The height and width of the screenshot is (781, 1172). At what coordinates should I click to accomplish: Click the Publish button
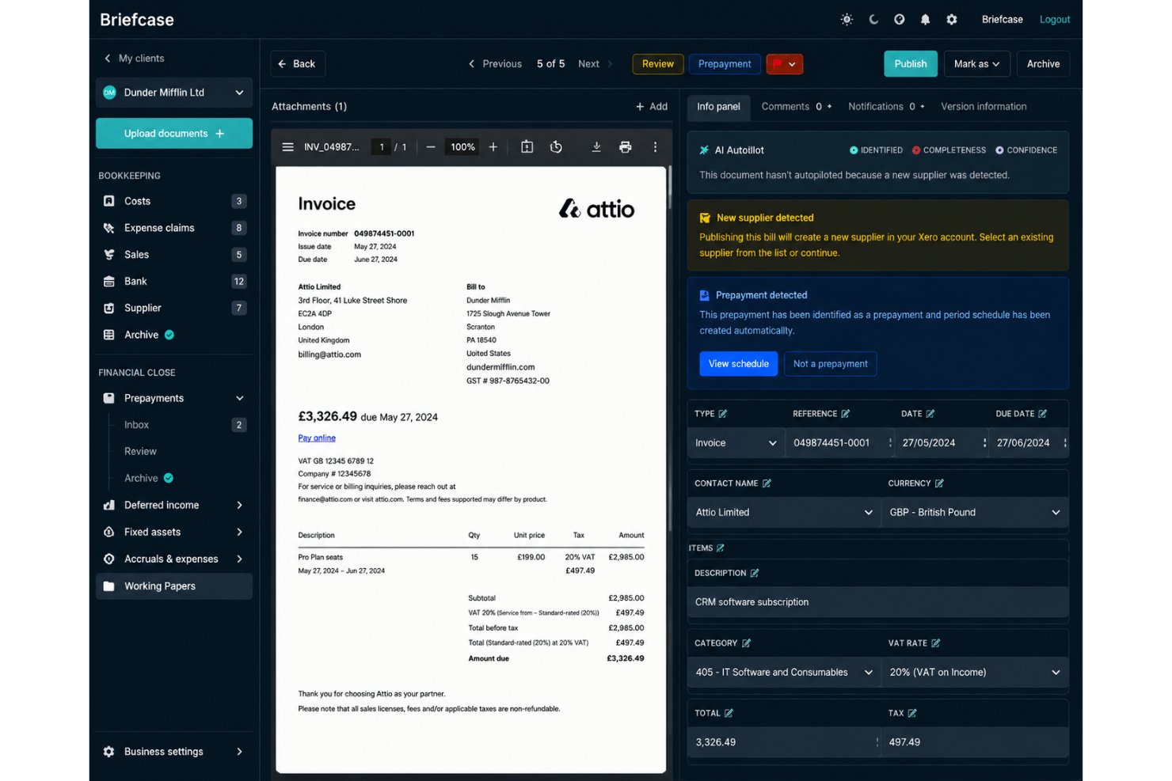(911, 64)
